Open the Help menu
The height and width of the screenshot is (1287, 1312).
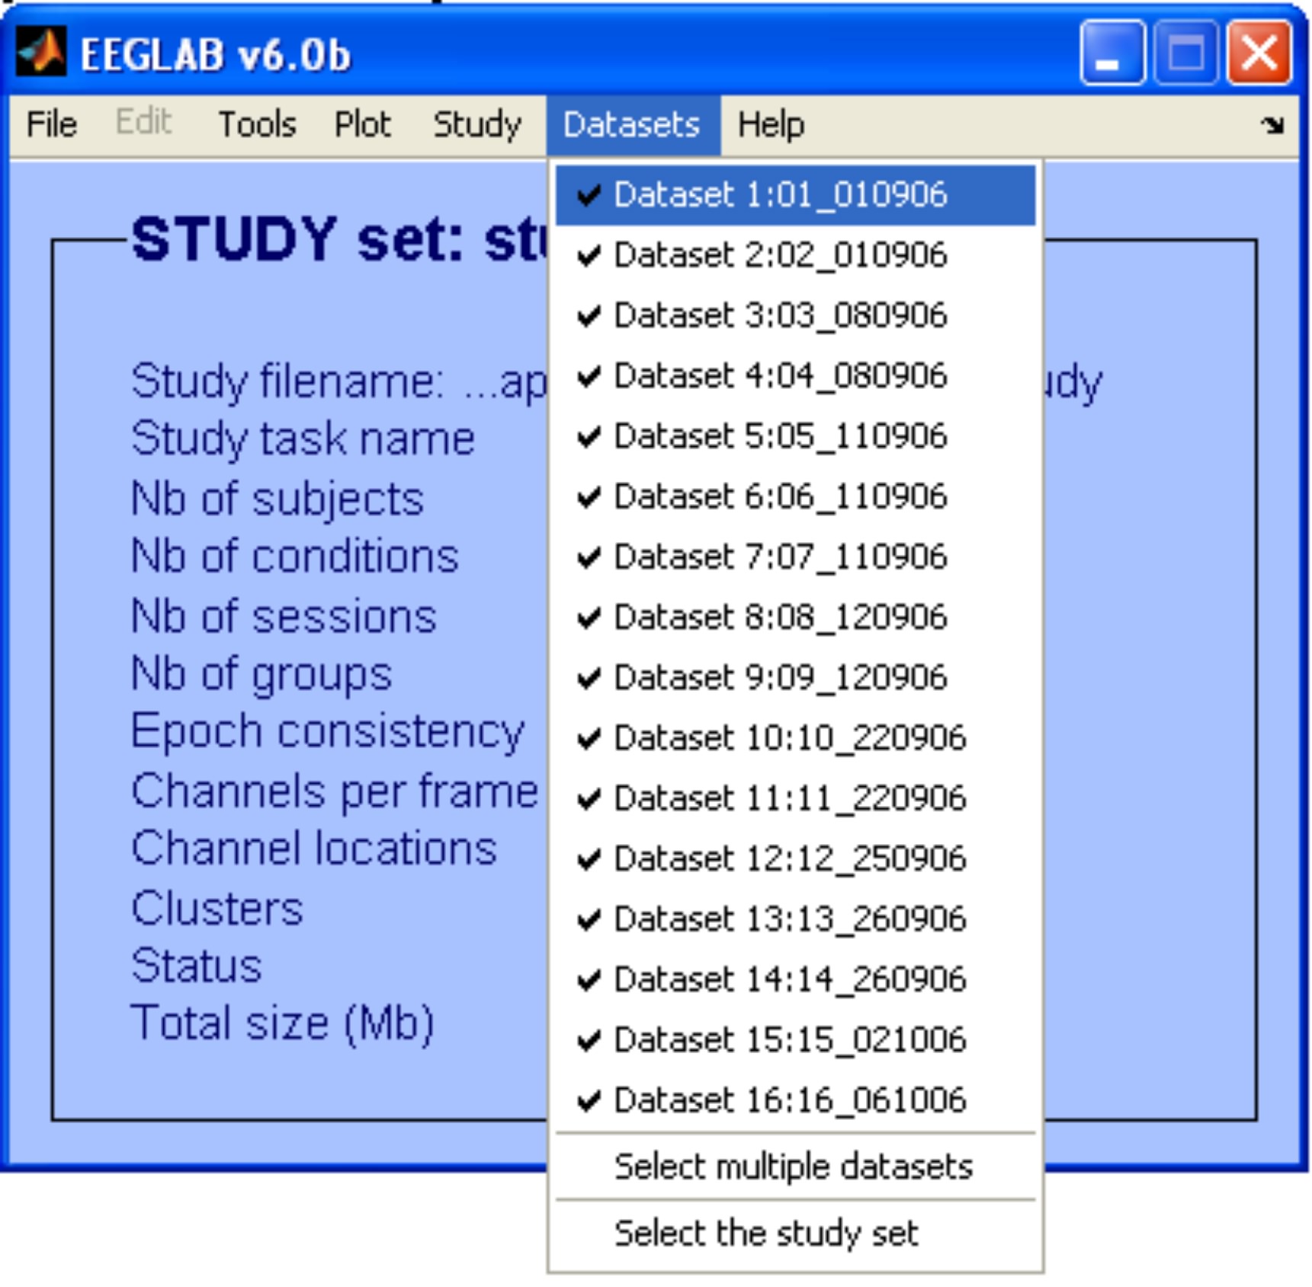pos(771,125)
